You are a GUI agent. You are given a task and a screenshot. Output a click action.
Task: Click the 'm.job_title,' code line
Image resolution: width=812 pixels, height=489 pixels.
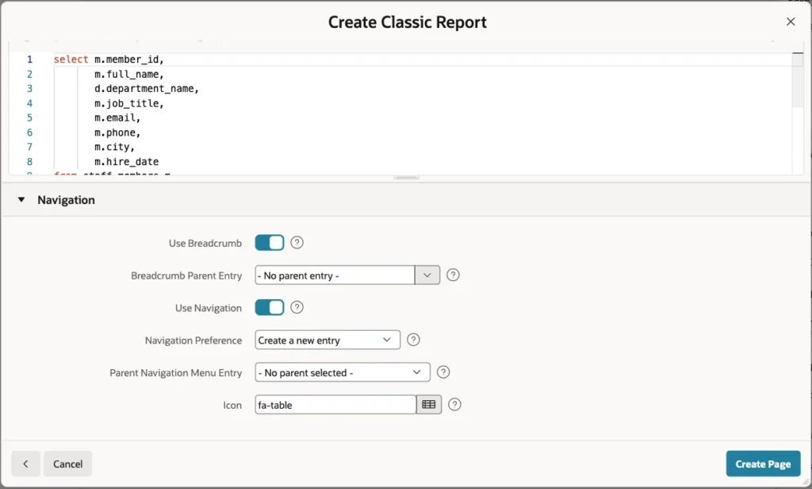129,103
